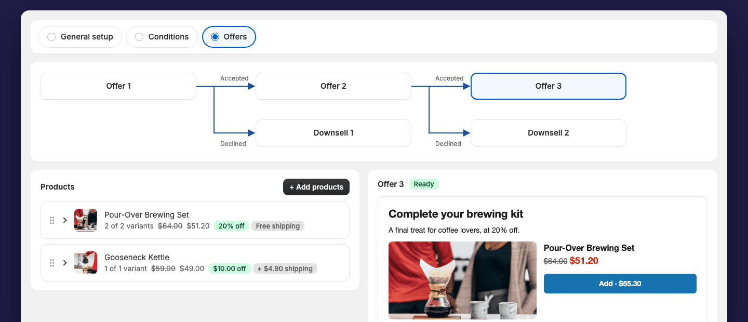Click the struck-through $64.00 price in preview
Screen dimensions: 748x322
(555, 261)
